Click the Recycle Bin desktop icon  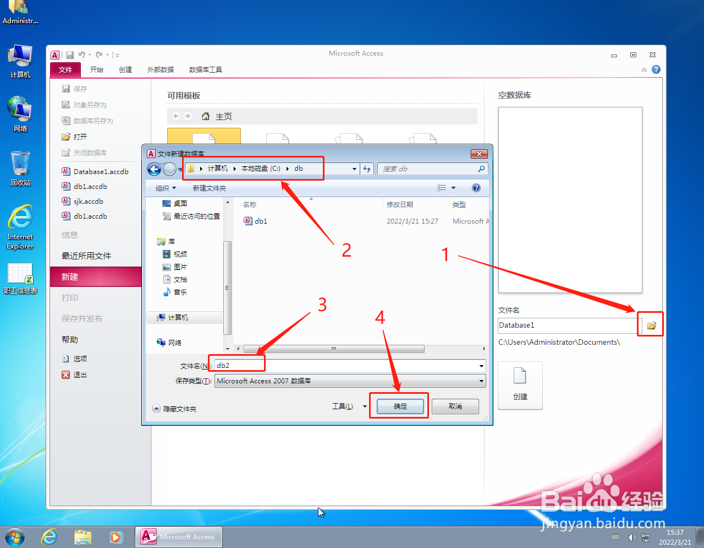tap(20, 169)
